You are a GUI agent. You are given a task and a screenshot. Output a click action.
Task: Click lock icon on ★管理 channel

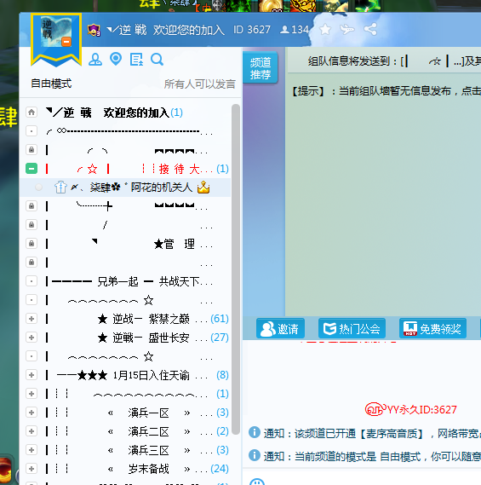pyautogui.click(x=31, y=244)
